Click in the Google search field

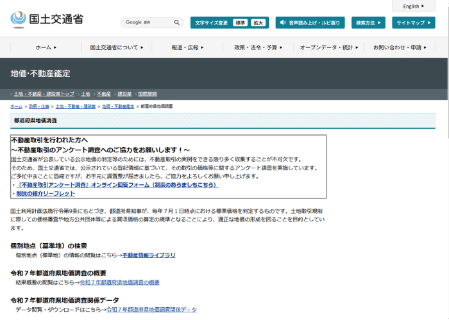coord(148,22)
